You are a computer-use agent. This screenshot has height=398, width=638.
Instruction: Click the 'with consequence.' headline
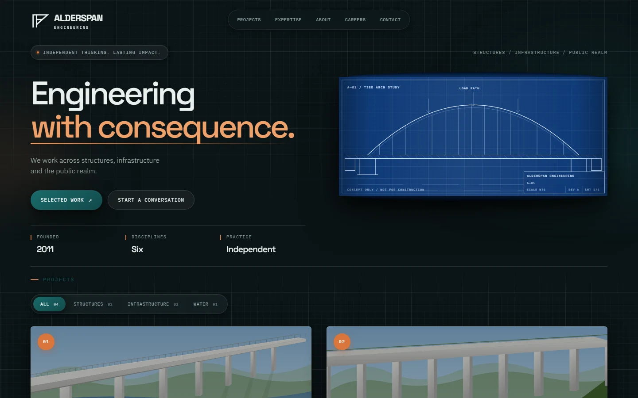(163, 127)
